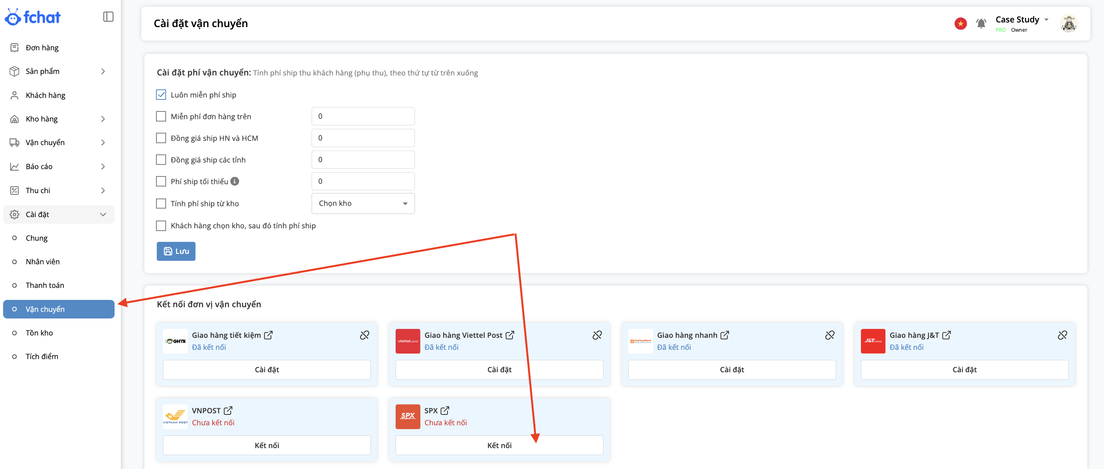This screenshot has height=469, width=1104.
Task: Check Tính phí ship từ kho
Action: (161, 204)
